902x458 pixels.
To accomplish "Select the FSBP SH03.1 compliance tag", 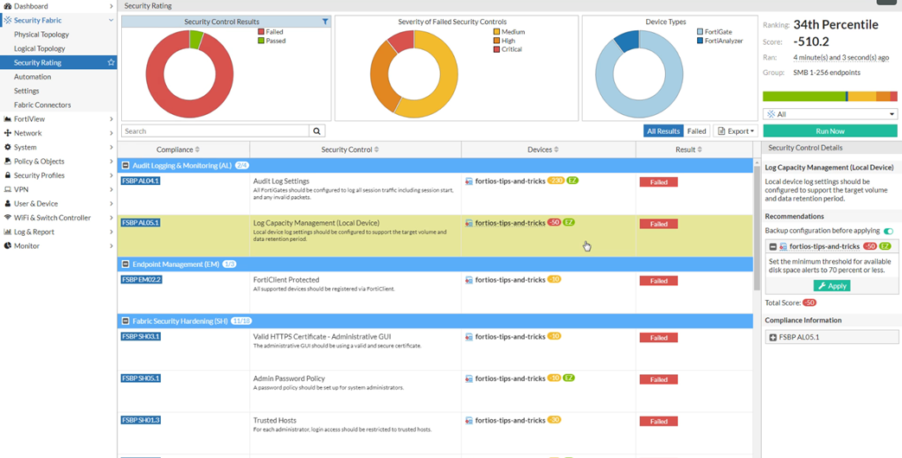I will [140, 337].
